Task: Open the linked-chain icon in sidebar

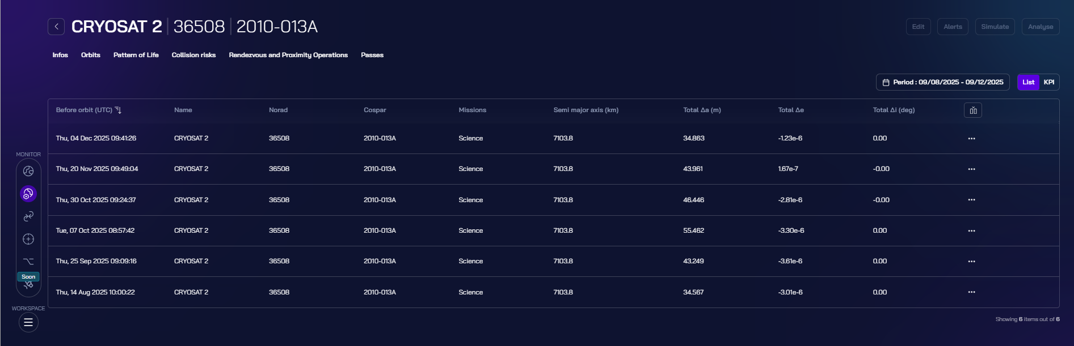Action: coord(28,216)
